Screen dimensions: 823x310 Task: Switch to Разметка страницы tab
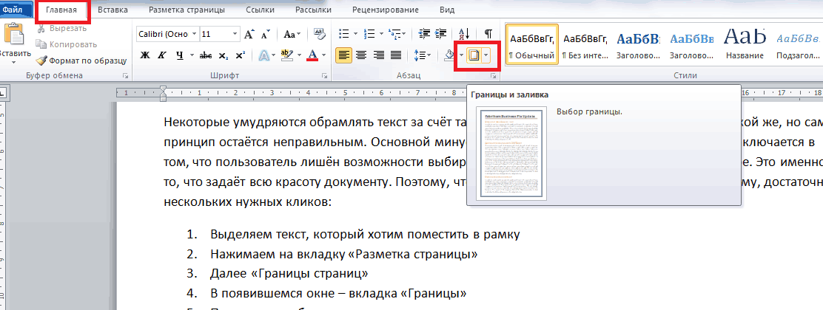(187, 10)
